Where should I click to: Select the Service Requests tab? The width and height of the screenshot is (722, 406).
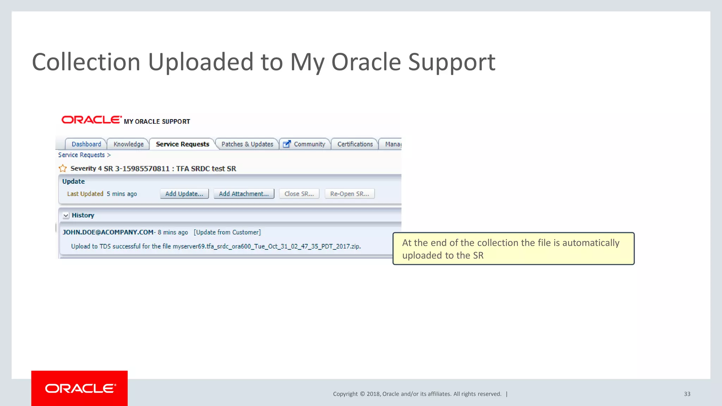[x=183, y=144]
